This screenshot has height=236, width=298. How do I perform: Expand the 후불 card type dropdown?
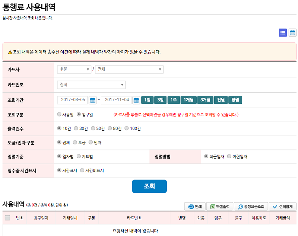pyautogui.click(x=74, y=69)
